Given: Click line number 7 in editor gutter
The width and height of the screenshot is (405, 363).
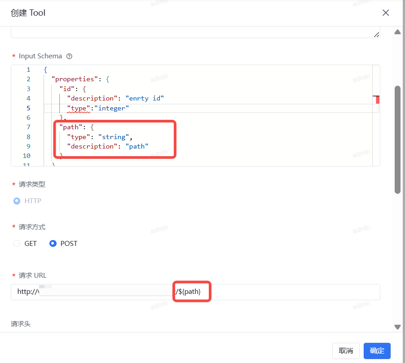Looking at the screenshot, I should pyautogui.click(x=28, y=127).
